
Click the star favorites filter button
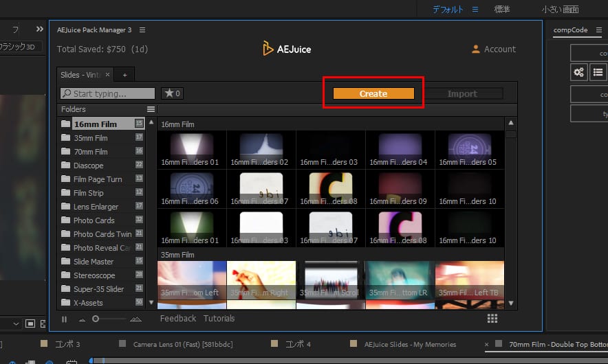click(x=171, y=93)
